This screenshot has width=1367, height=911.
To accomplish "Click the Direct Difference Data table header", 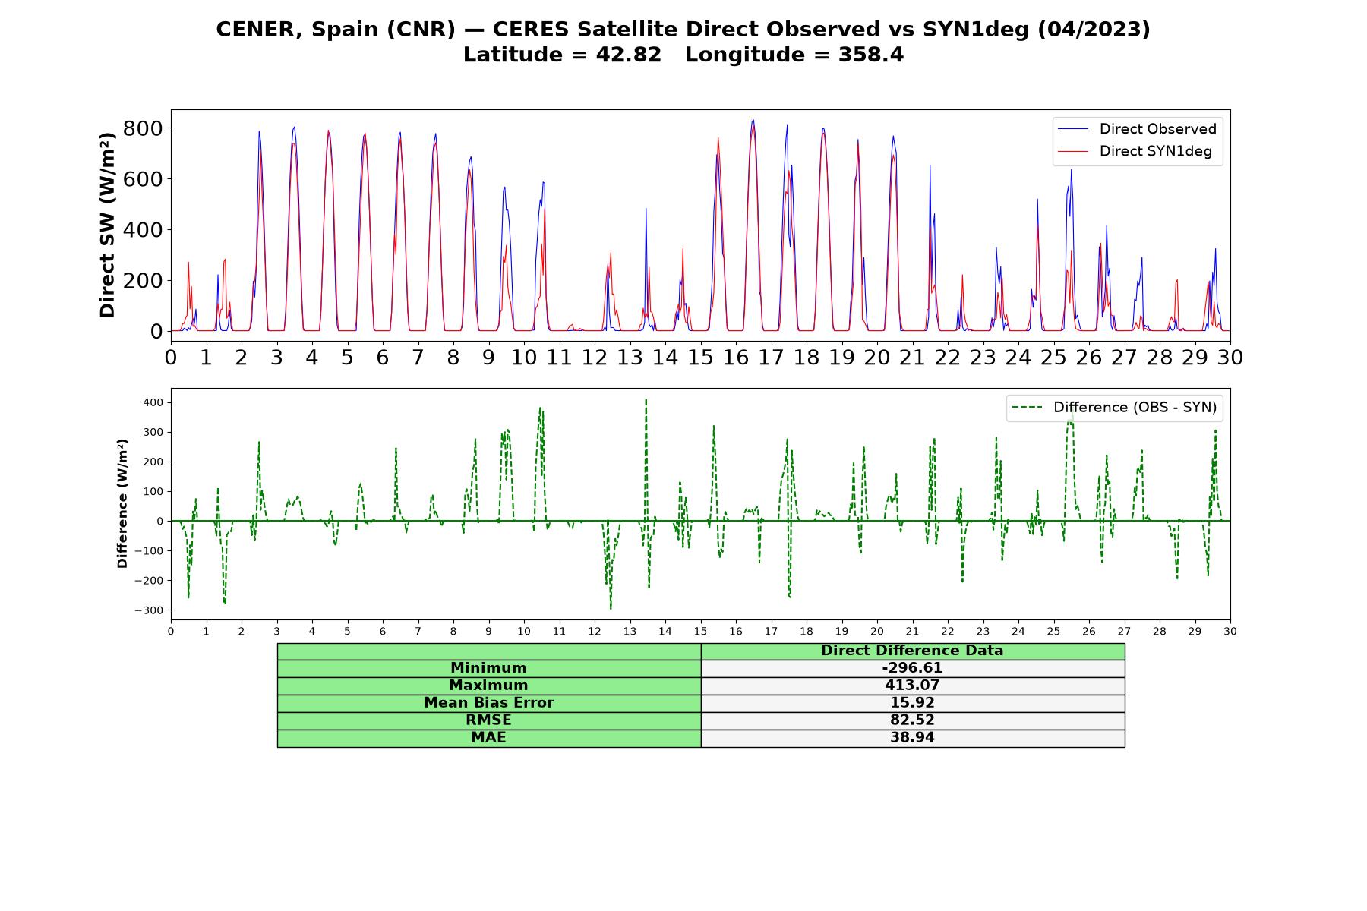I will pyautogui.click(x=913, y=651).
